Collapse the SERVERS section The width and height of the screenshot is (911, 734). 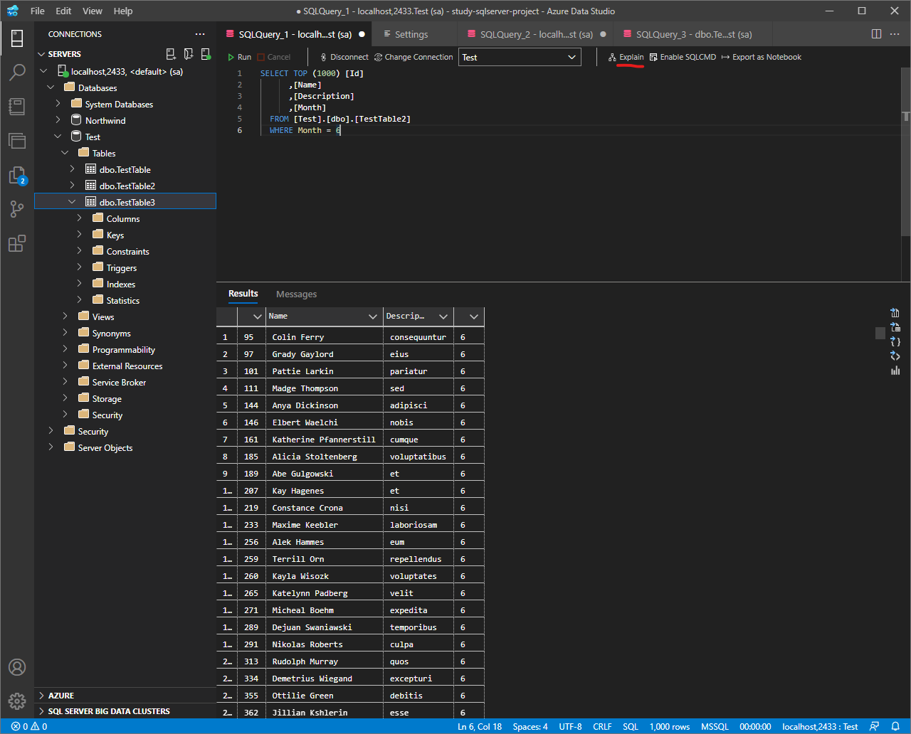[41, 54]
